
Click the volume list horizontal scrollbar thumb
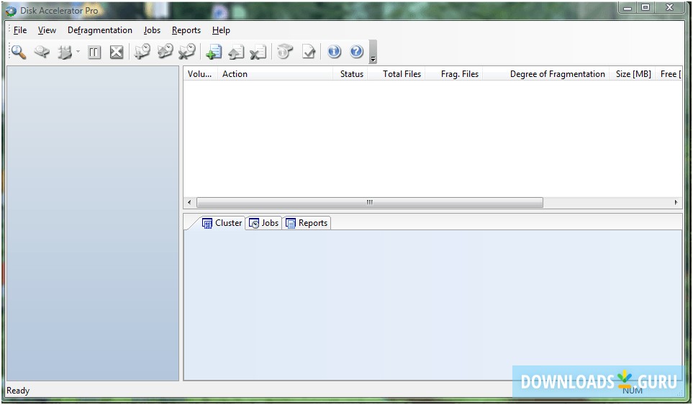(370, 202)
